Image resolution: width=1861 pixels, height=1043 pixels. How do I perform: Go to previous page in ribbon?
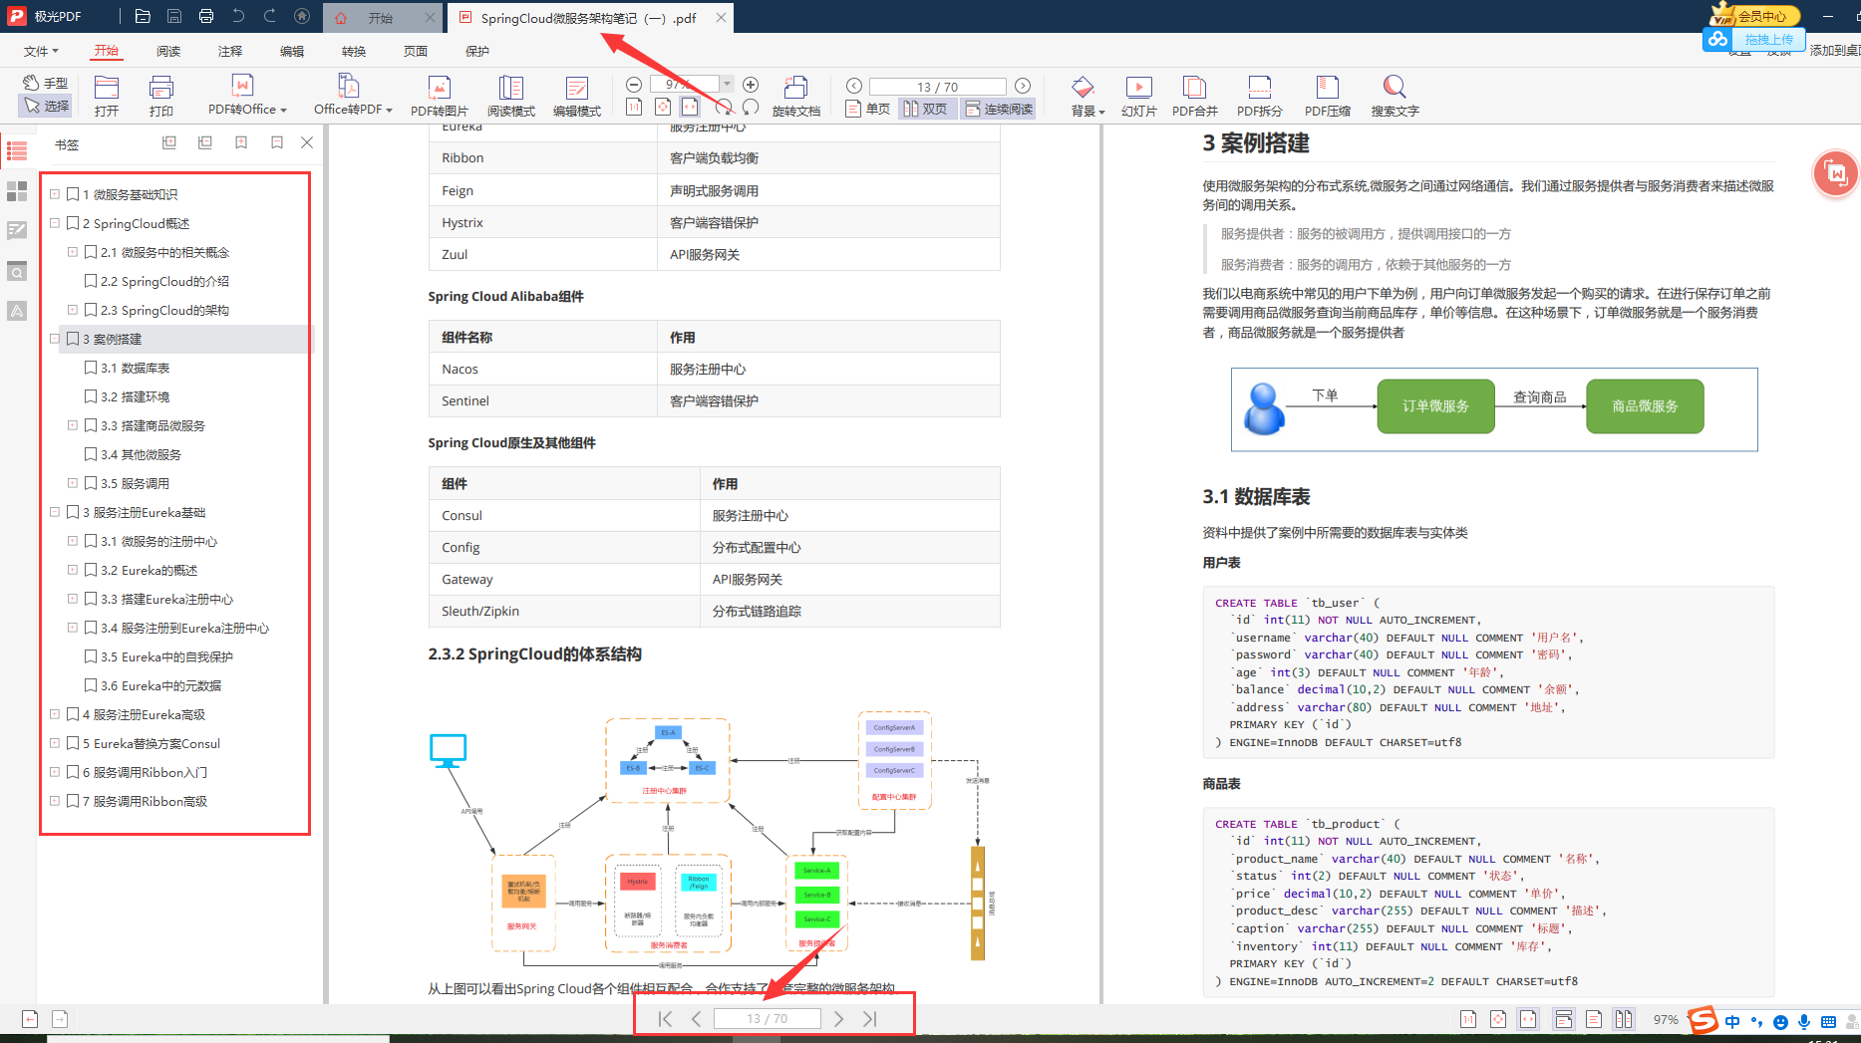coord(854,86)
